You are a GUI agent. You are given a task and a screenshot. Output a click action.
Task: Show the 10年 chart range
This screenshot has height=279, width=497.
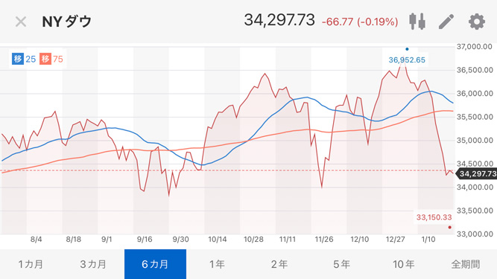(x=404, y=264)
